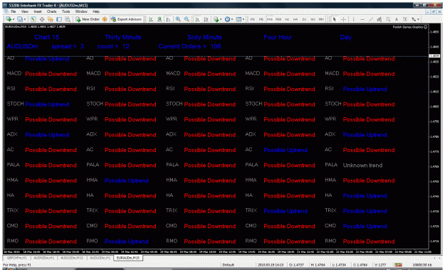445x270 pixels.
Task: Open the New Chart dropdown arrow
Action: 14,19
